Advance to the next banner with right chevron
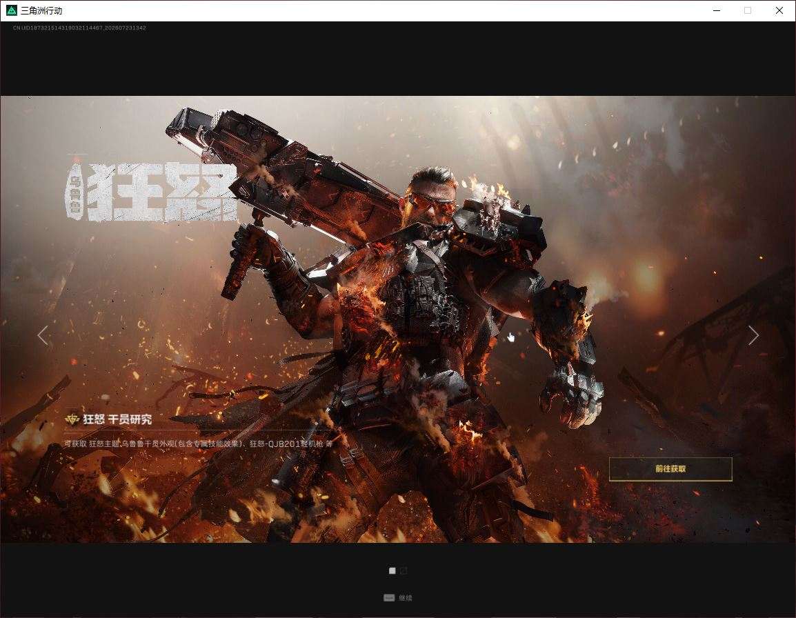 753,336
